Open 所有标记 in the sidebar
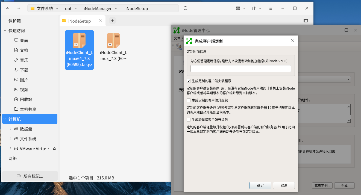Image resolution: width=361 pixels, height=195 pixels. pos(30,176)
